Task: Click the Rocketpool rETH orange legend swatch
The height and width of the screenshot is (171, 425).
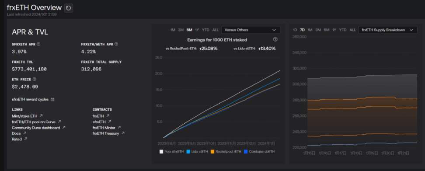Action: tap(213, 152)
